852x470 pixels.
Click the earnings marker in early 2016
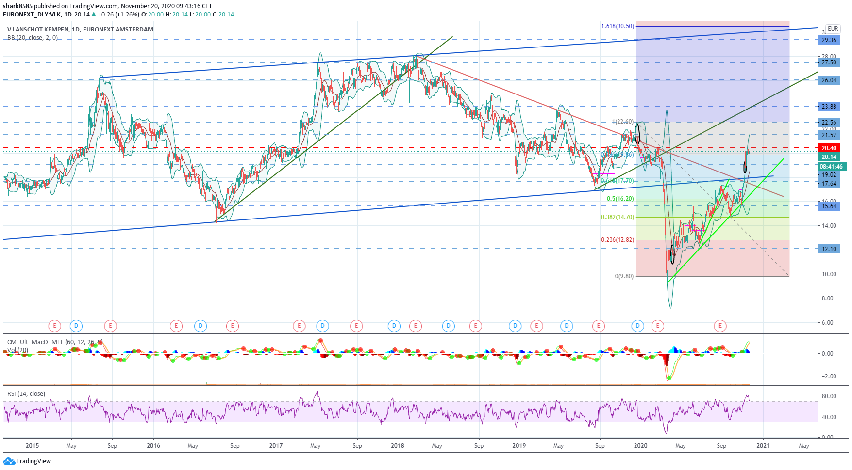(x=176, y=326)
